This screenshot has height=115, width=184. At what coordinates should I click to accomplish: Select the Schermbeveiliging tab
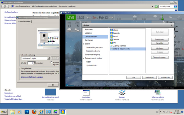(24, 21)
